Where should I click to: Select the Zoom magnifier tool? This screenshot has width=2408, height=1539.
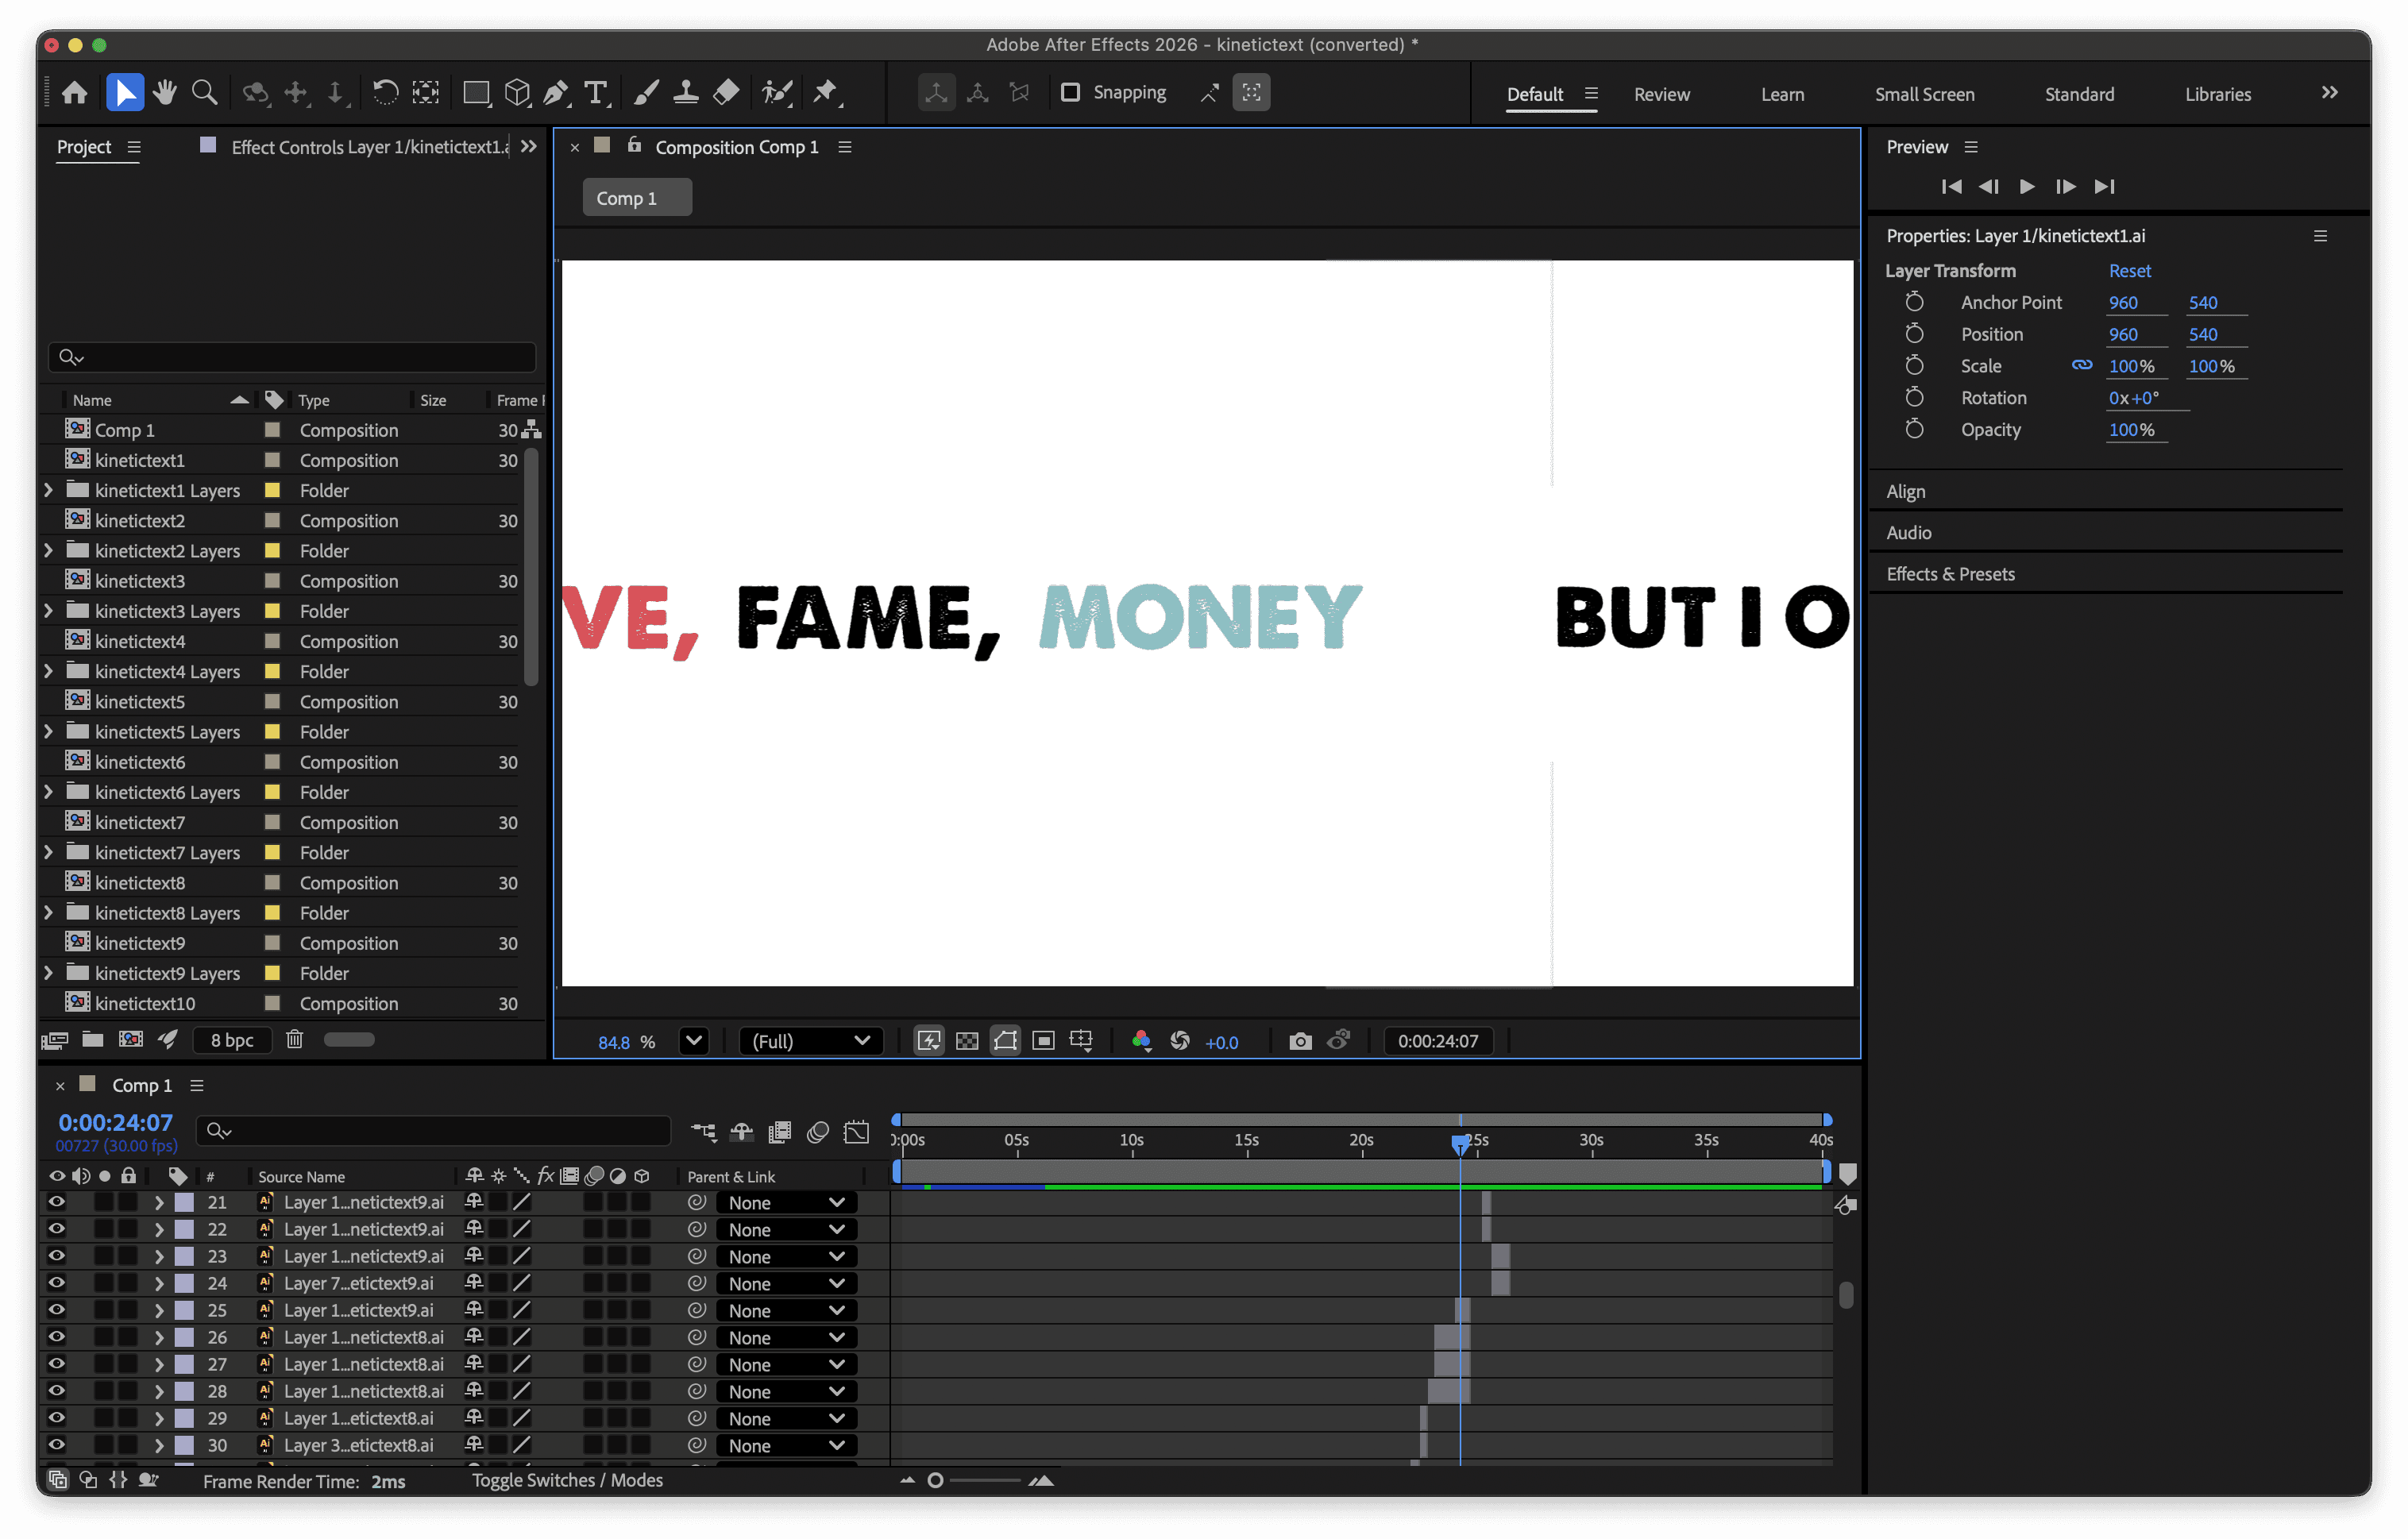(205, 93)
